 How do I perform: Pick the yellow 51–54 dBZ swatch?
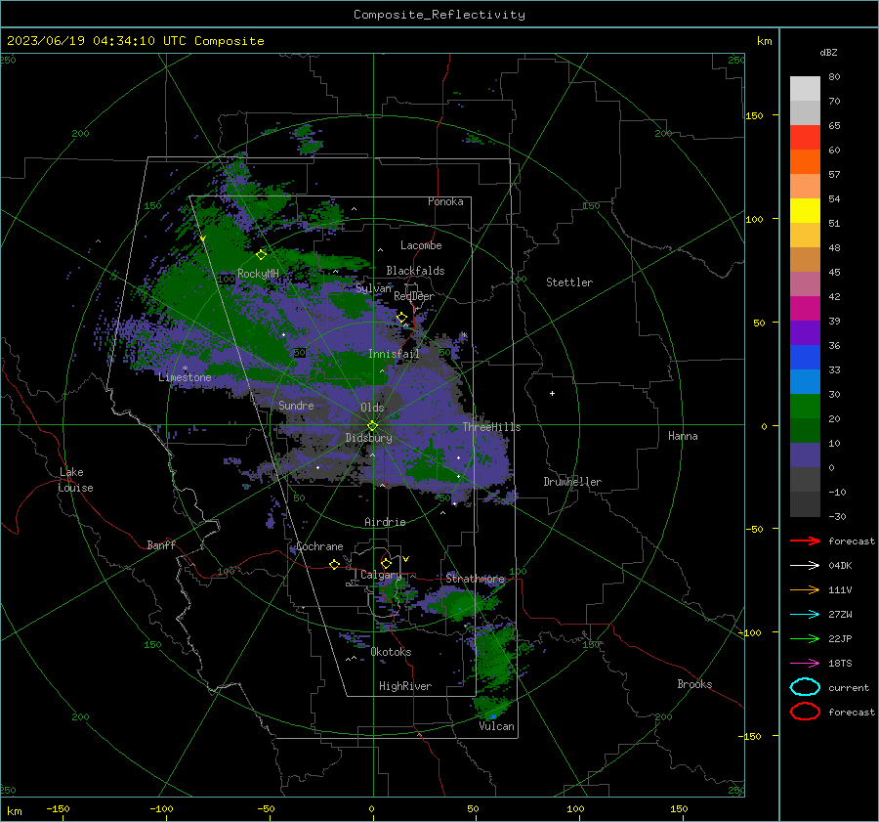pos(805,210)
